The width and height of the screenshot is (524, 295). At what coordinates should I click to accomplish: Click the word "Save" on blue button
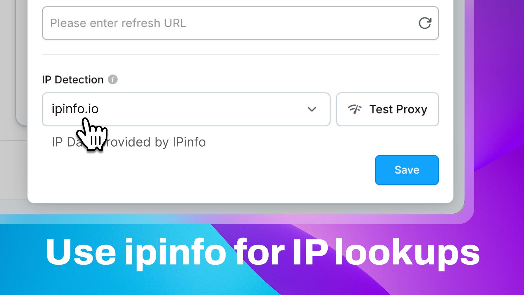click(x=407, y=170)
